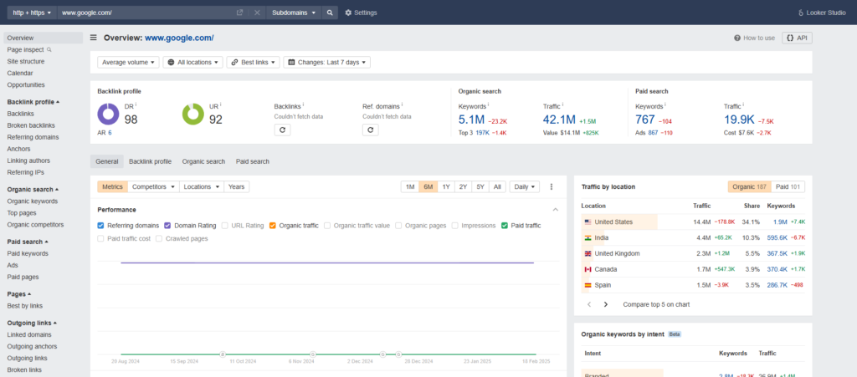Click Organic search Keywords info icon
Screen dimensions: 857x377
pos(488,104)
